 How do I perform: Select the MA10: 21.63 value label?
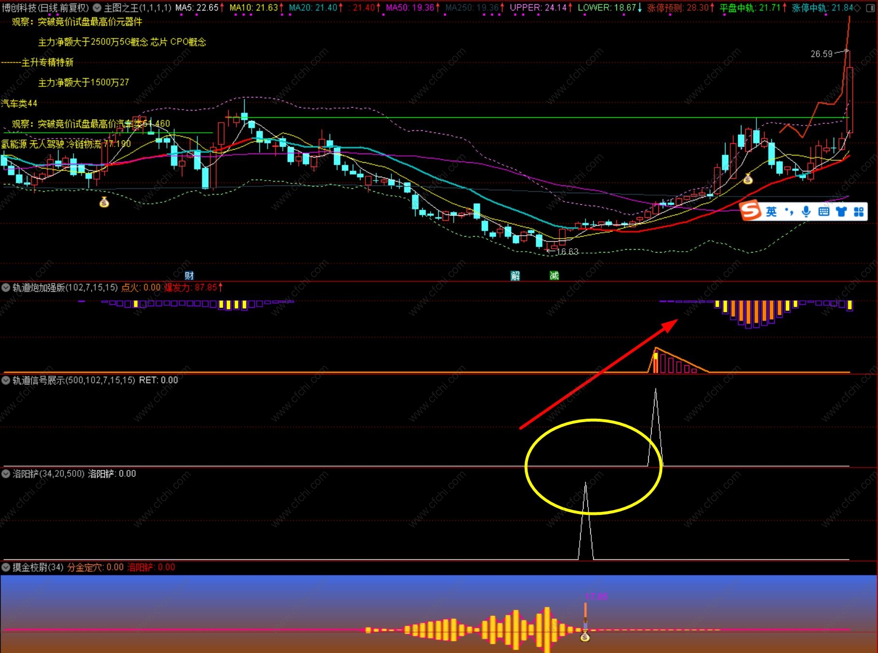254,8
